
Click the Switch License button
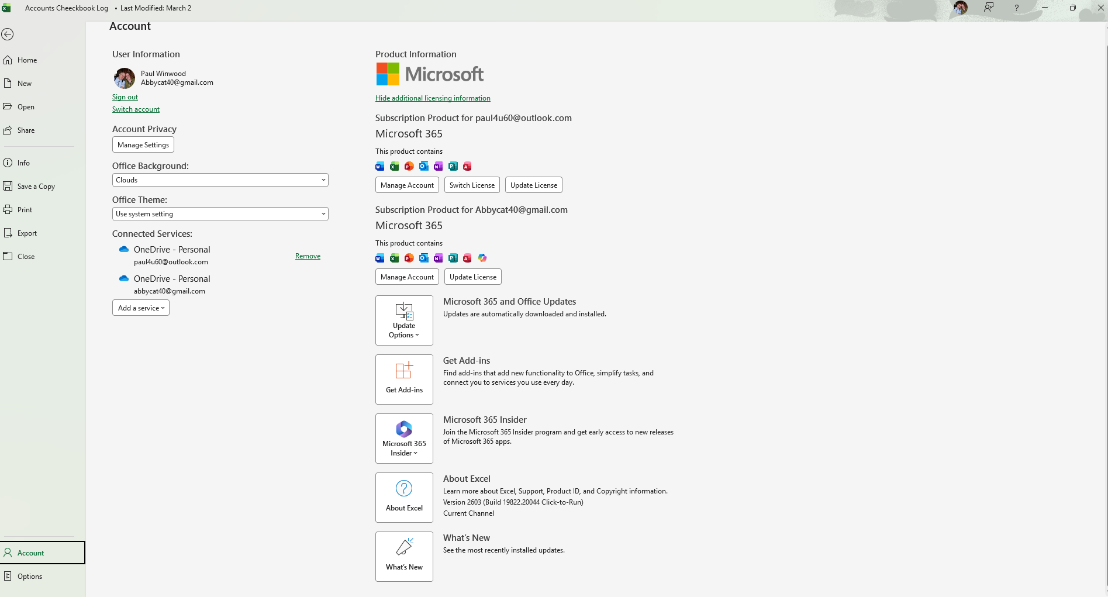coord(472,185)
